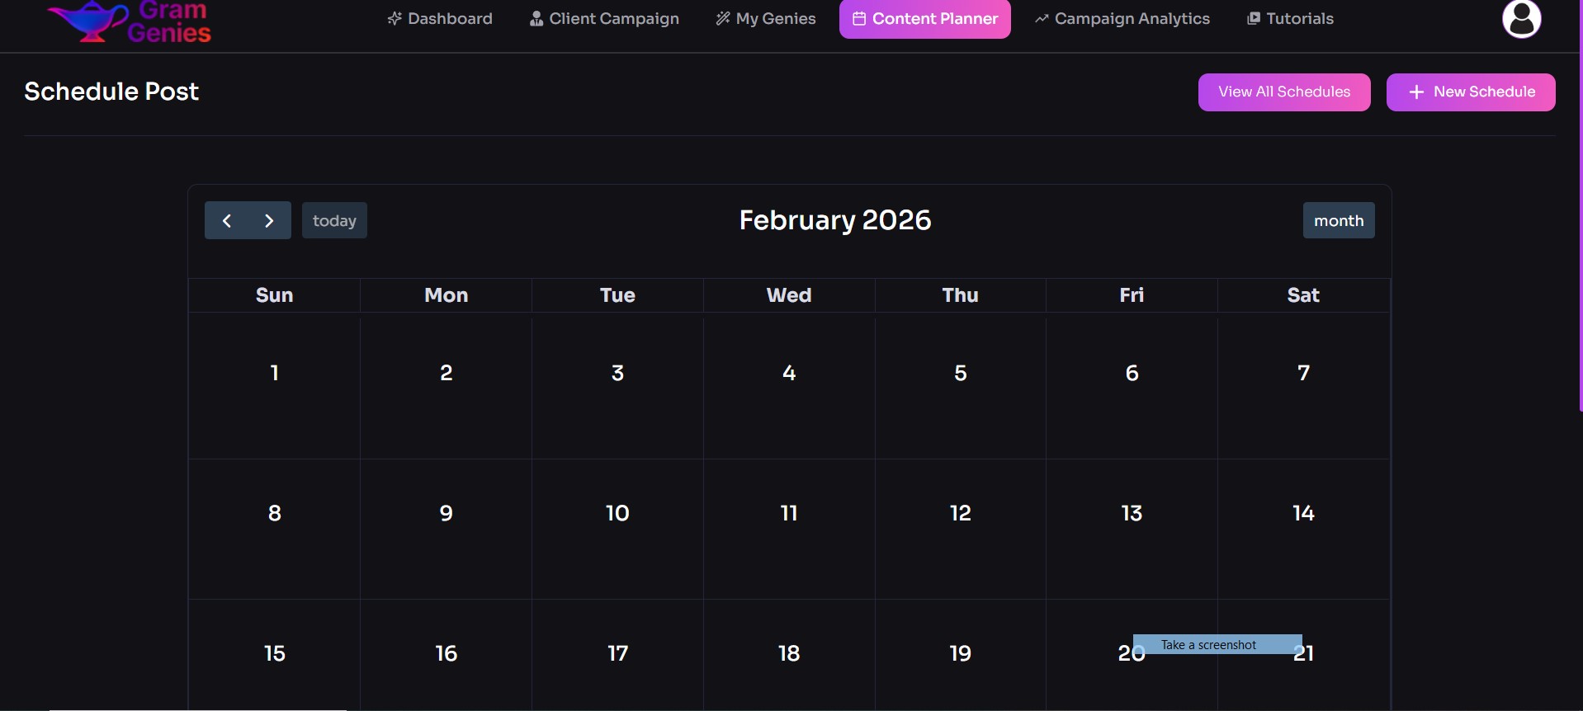Screen dimensions: 1583x711
Task: Select the Mon column header
Action: (x=447, y=295)
